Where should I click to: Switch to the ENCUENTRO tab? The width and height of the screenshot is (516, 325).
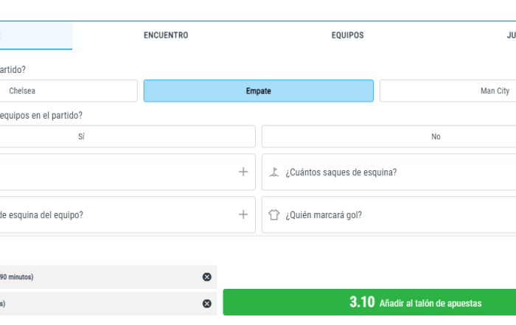166,35
